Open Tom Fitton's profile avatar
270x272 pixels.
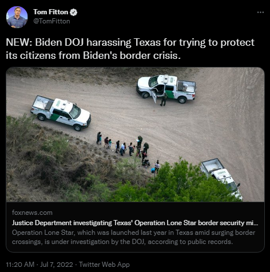point(17,17)
